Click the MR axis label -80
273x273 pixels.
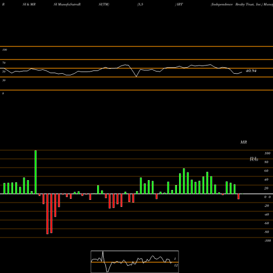click(266, 232)
